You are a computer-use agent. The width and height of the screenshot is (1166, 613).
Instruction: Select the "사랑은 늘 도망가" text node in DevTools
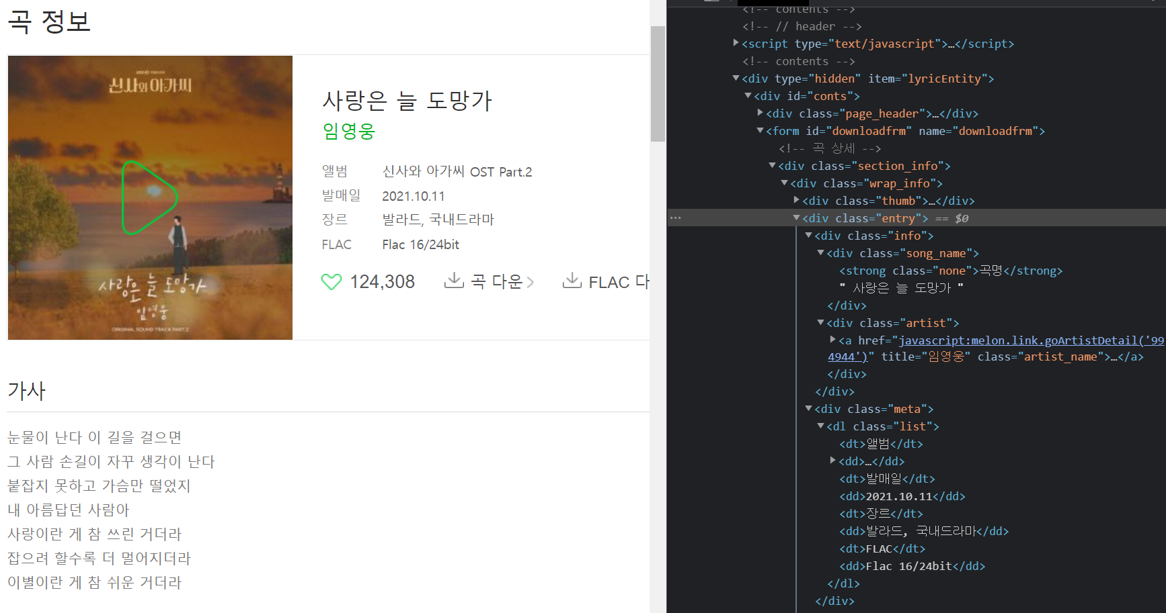(x=901, y=288)
